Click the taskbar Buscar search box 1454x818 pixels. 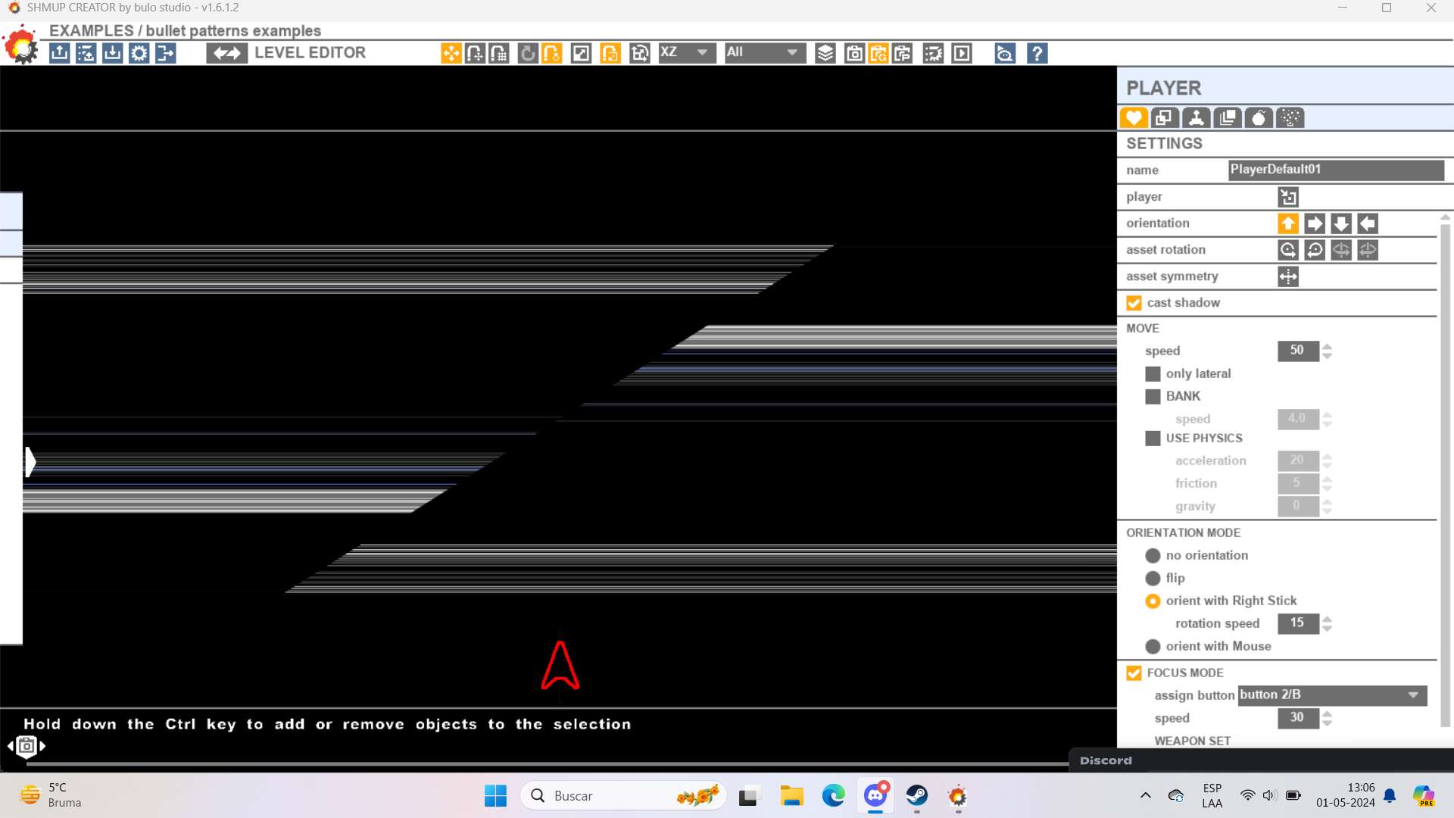tap(623, 796)
